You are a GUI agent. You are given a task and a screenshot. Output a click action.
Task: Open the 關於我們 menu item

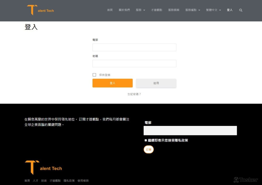[x=124, y=10]
